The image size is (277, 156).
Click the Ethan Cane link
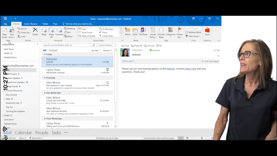click(190, 69)
